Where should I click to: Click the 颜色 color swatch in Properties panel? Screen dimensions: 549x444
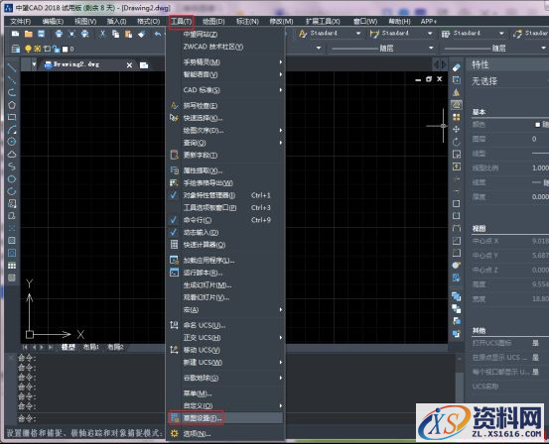pyautogui.click(x=537, y=125)
